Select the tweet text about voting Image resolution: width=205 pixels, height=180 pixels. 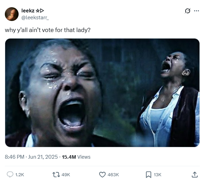click(x=48, y=30)
